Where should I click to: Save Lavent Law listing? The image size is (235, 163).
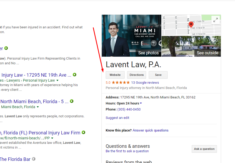158,75
